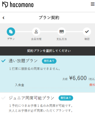Click the 会員情報 step label

(36, 39)
